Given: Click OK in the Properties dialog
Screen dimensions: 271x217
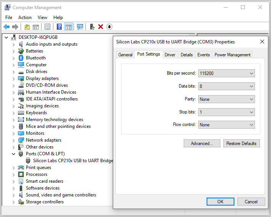Looking at the screenshot, I should point(220,202).
